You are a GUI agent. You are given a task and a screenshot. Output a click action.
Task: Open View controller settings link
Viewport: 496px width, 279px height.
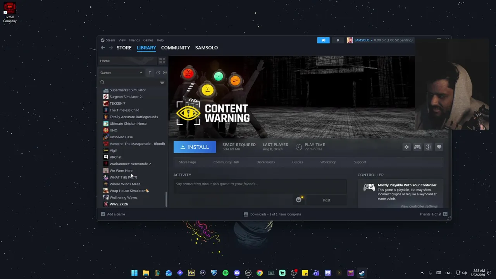click(x=419, y=206)
